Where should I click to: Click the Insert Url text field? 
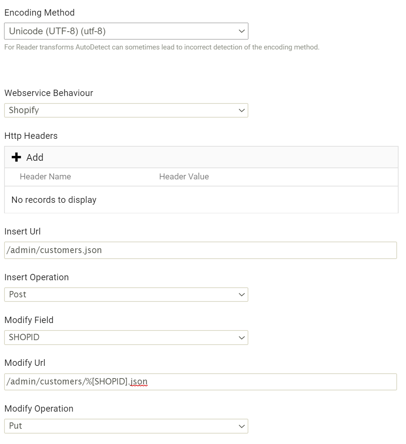(x=201, y=250)
